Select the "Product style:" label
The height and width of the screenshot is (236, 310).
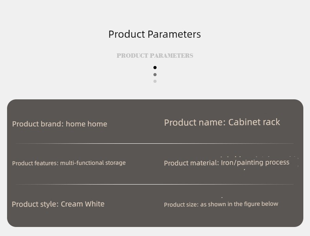[35, 204]
